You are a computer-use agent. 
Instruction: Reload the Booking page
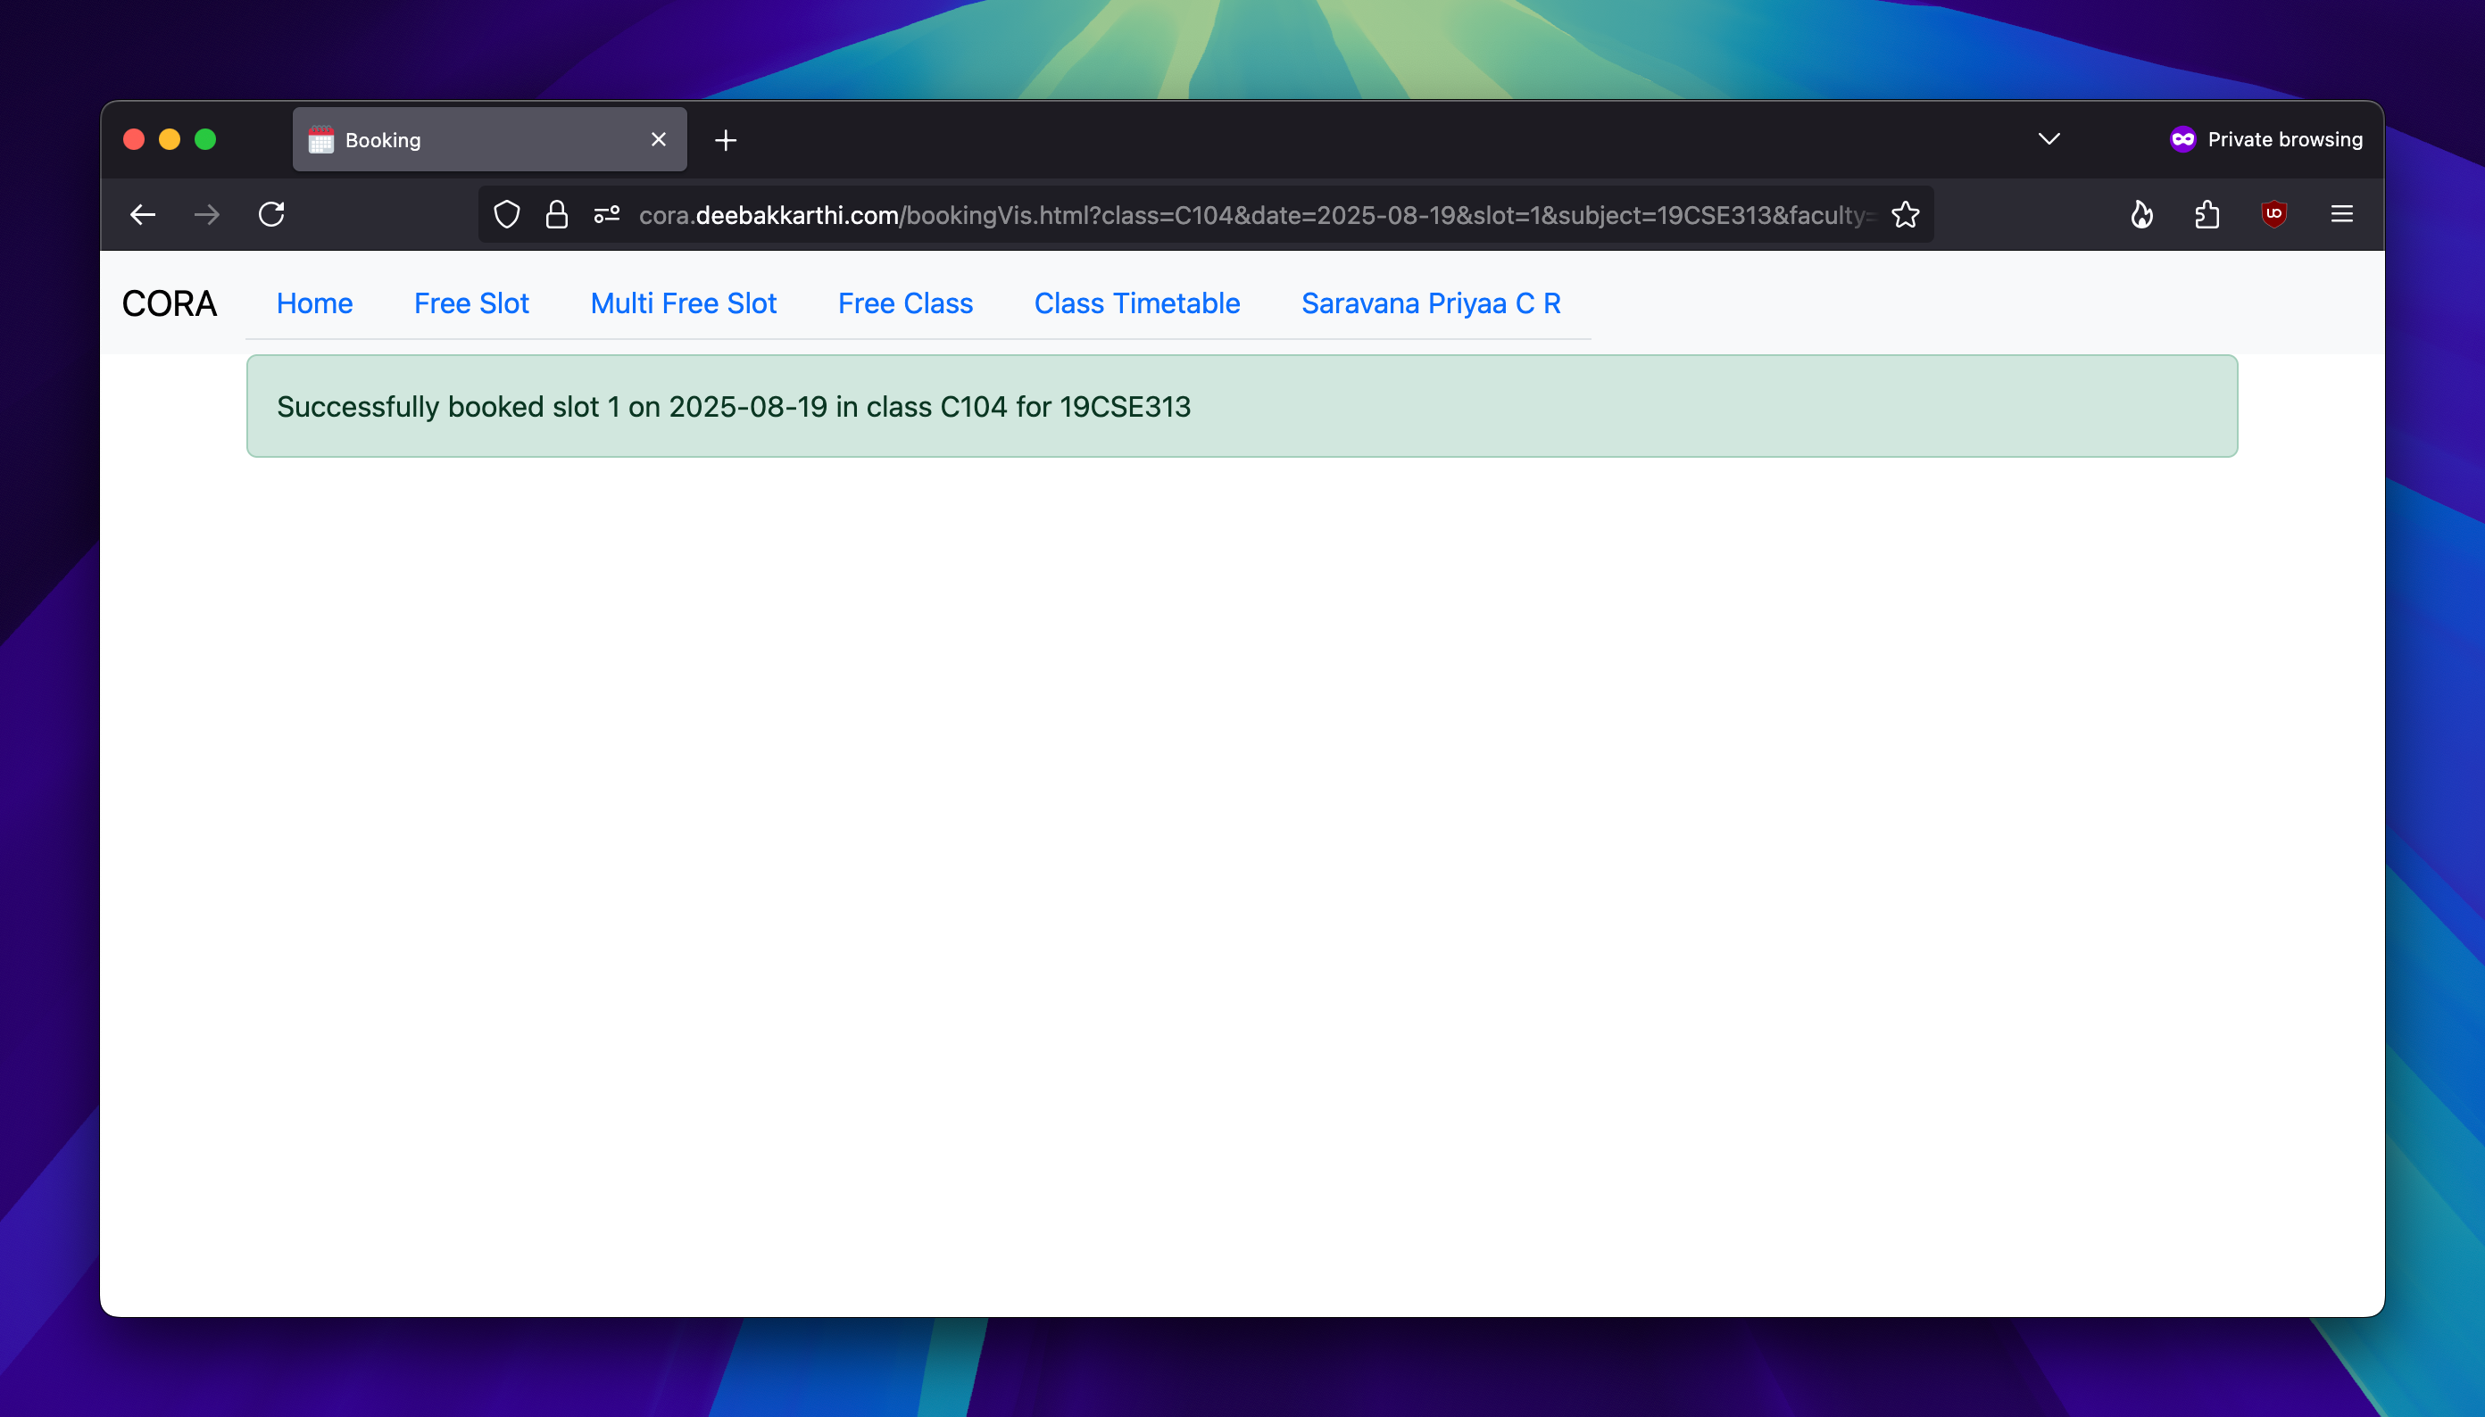click(271, 214)
